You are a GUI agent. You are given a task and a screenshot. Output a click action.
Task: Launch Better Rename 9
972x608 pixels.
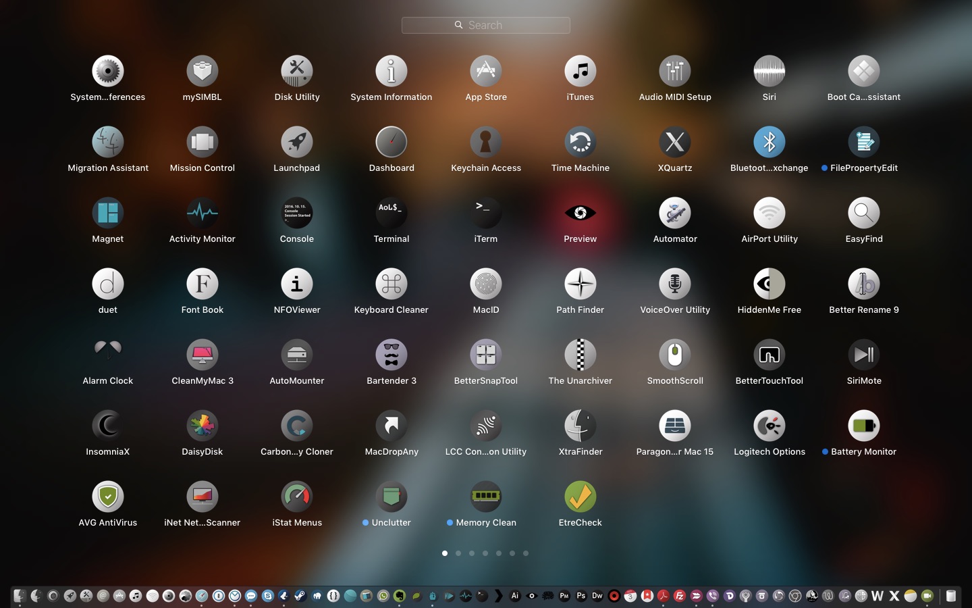pos(864,284)
